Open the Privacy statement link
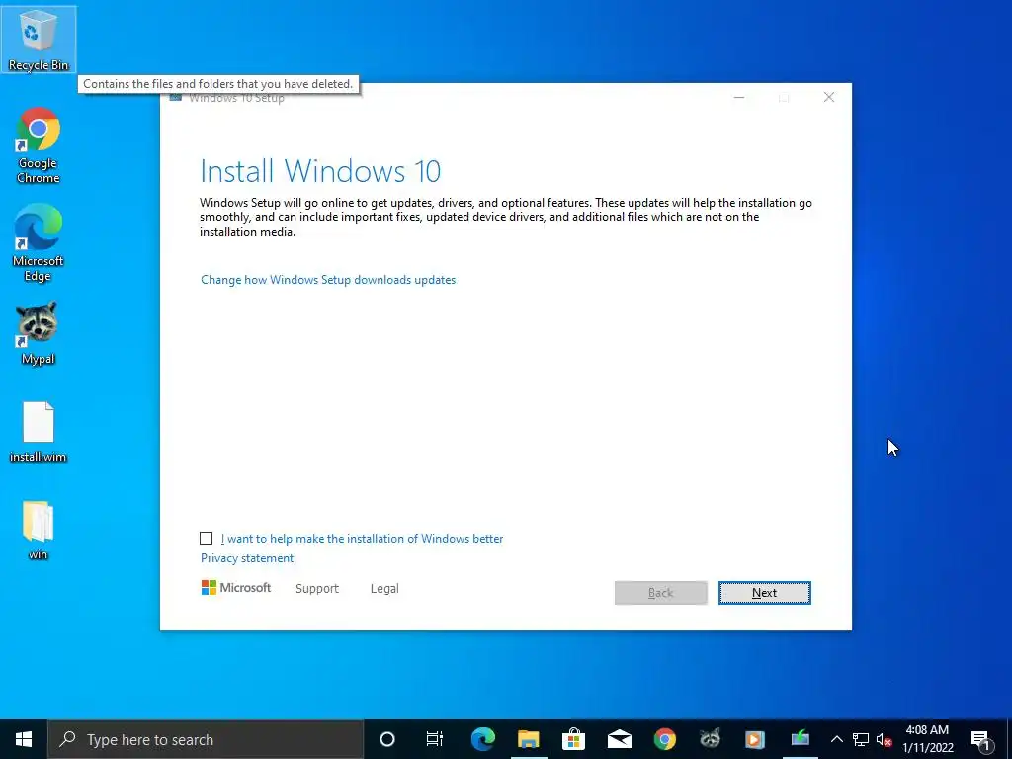The height and width of the screenshot is (759, 1012). tap(246, 558)
